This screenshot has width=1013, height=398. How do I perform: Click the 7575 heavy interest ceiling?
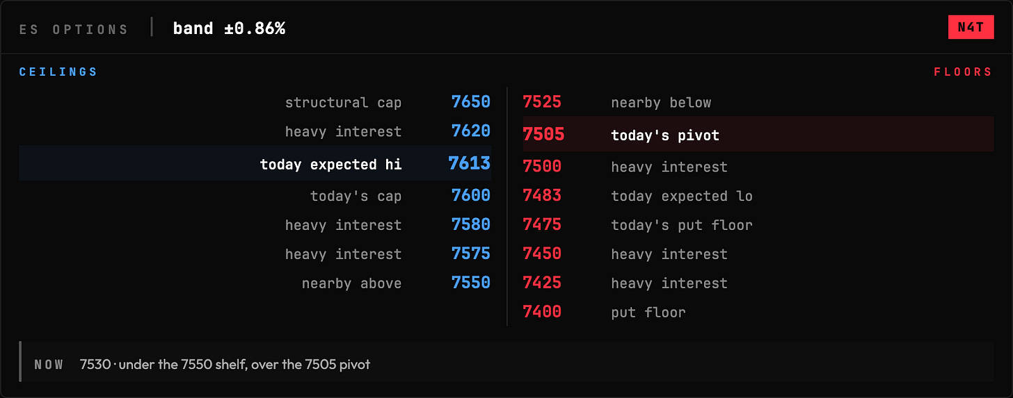(255, 254)
